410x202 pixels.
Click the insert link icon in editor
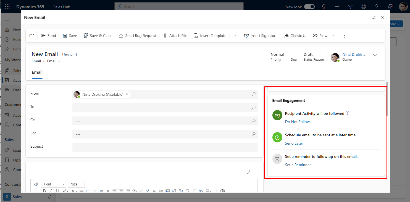coord(135,191)
